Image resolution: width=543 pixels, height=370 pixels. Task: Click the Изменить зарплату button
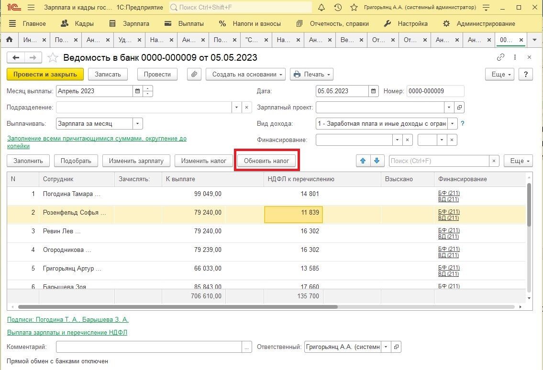point(136,161)
